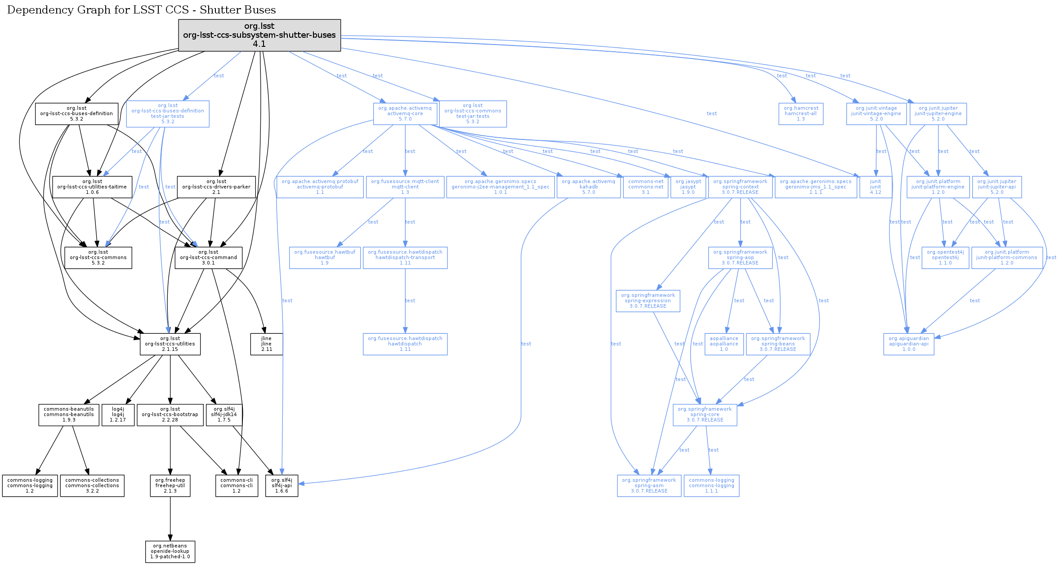Click the org-lsst-ccs-bootstrap 2.2.28 node

[170, 415]
